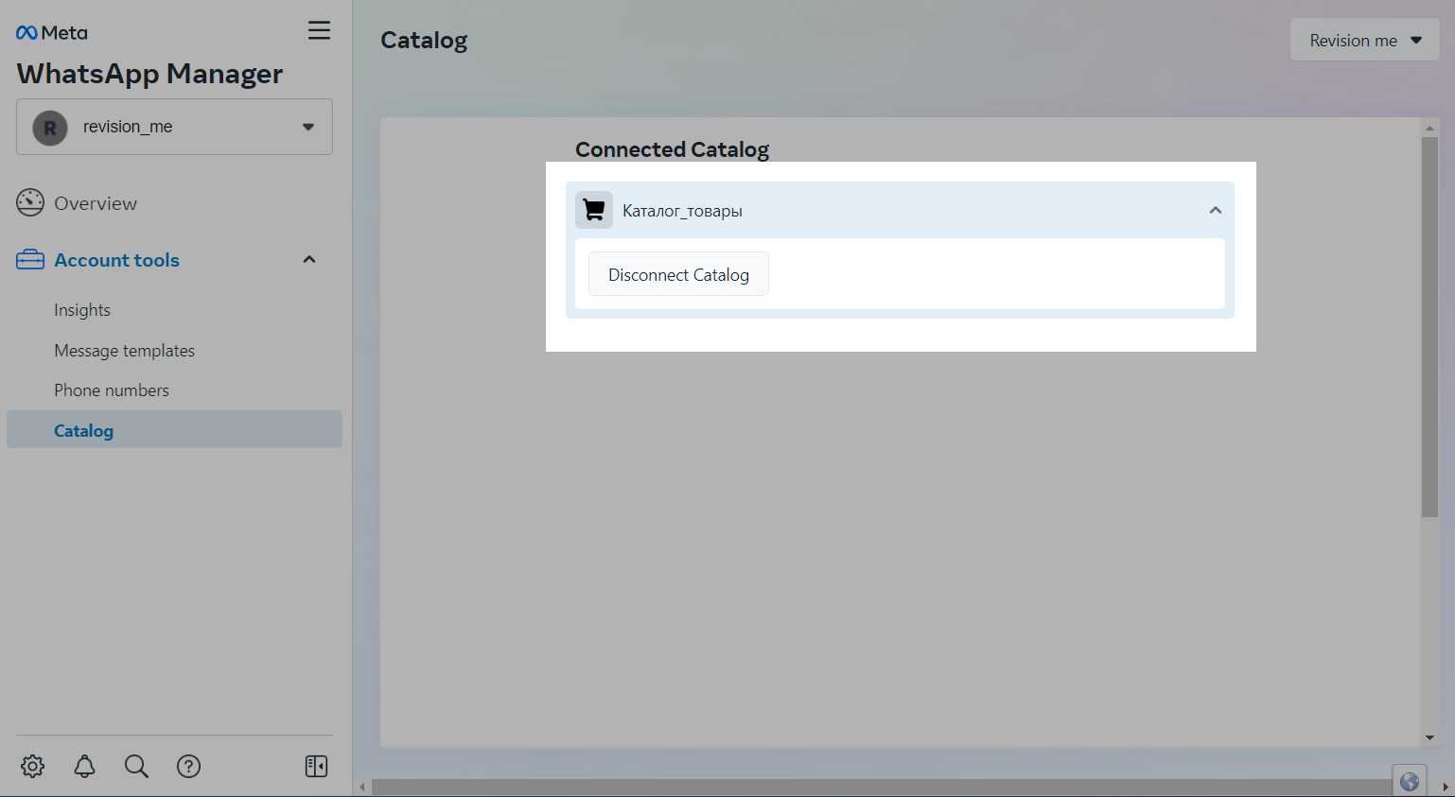Click the WhatsApp Manager title
The image size is (1455, 797).
pos(149,74)
